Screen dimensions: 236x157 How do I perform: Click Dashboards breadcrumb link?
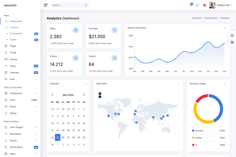tap(211, 18)
